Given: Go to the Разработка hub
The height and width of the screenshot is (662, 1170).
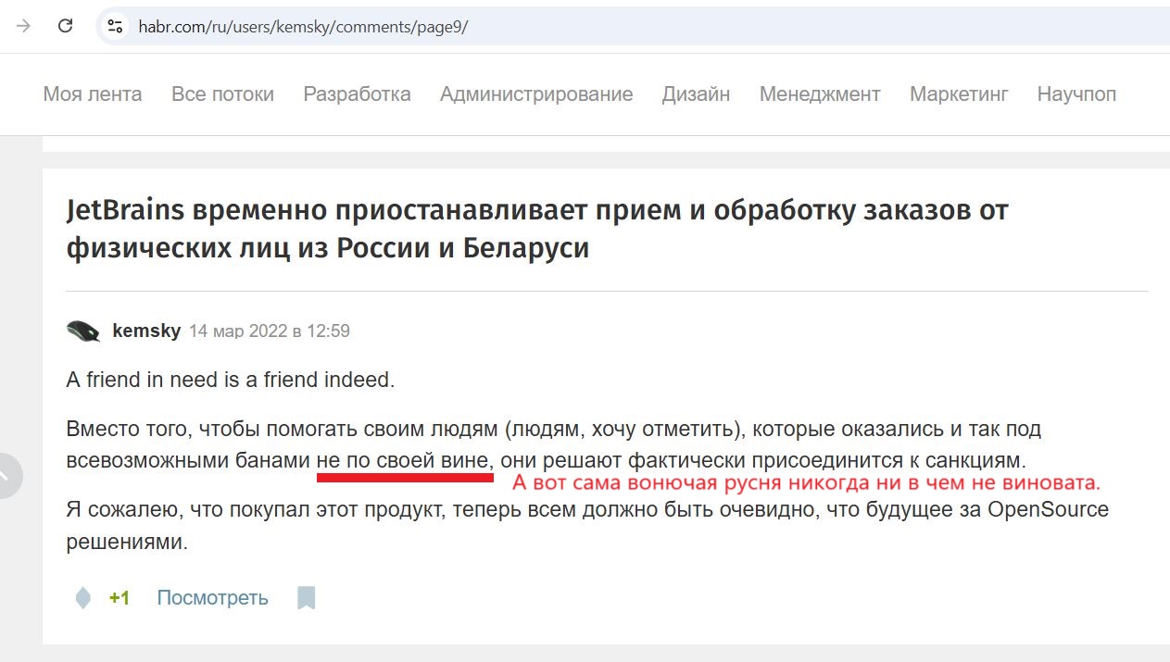Looking at the screenshot, I should click(x=357, y=94).
